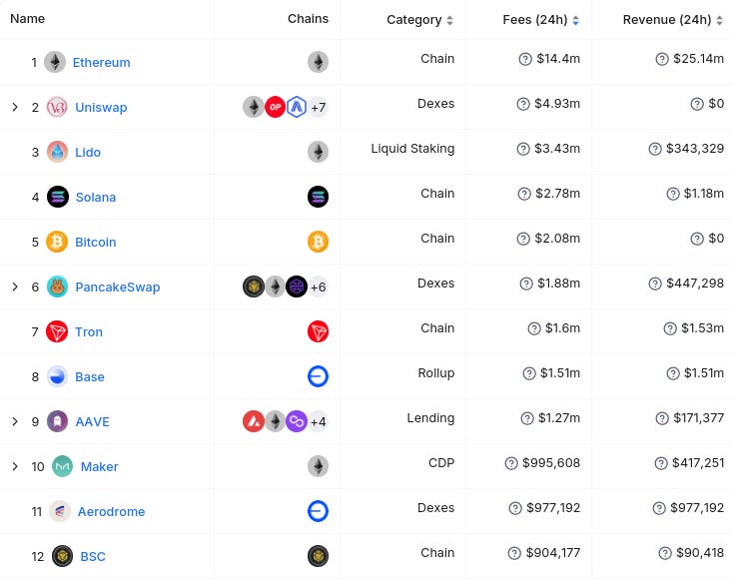Click the Ethereum logo next to its name
This screenshot has width=733, height=579.
tap(55, 62)
